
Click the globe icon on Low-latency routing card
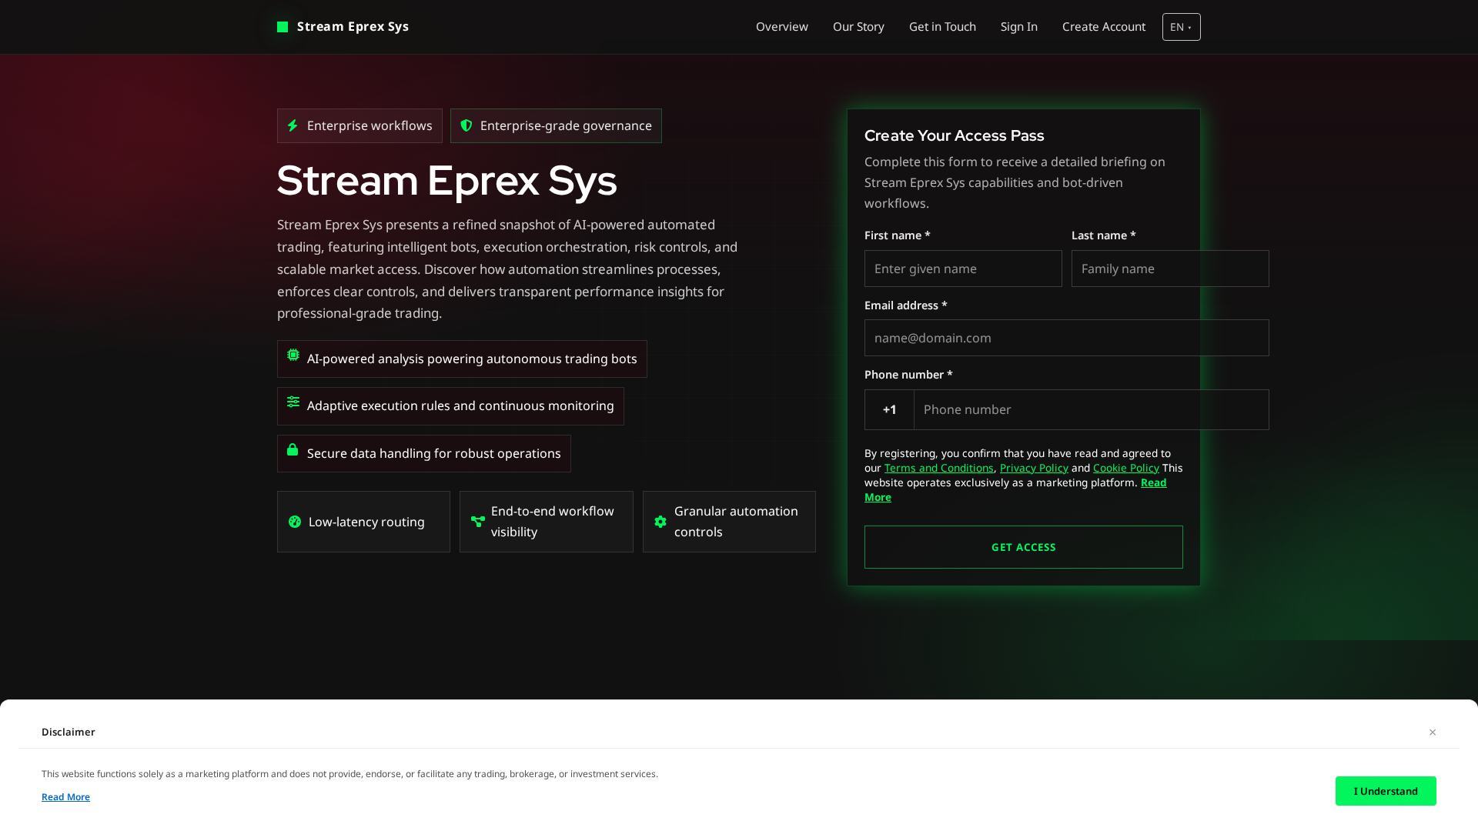(x=295, y=522)
